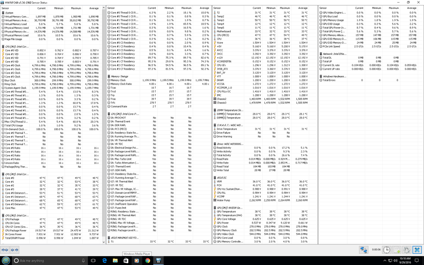
Task: Open the remote network monitoring button
Action: [363, 250]
